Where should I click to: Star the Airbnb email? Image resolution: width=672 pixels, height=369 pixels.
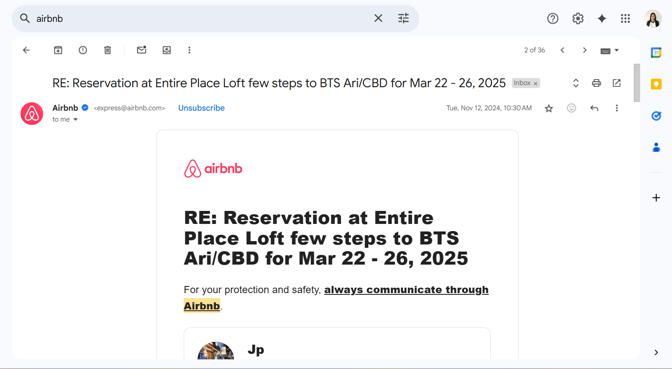[x=549, y=109]
